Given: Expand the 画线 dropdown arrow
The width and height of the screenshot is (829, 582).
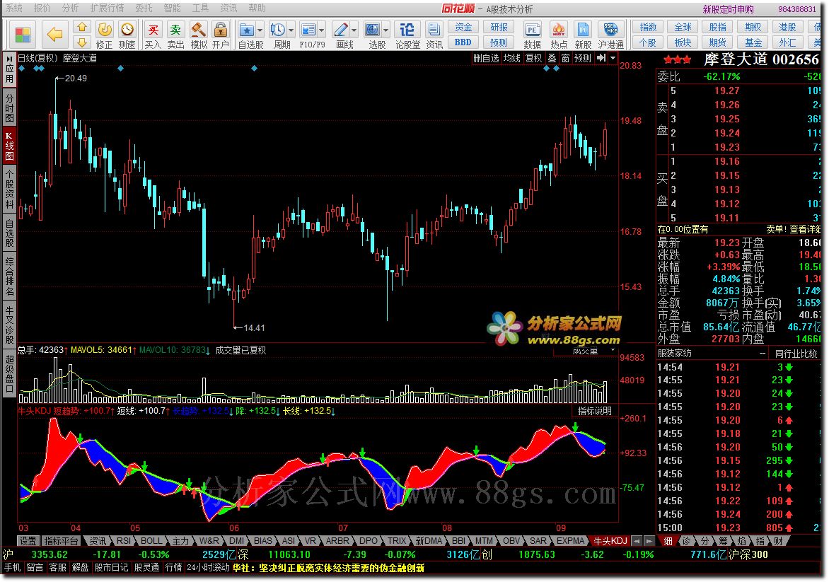Looking at the screenshot, I should coord(354,30).
